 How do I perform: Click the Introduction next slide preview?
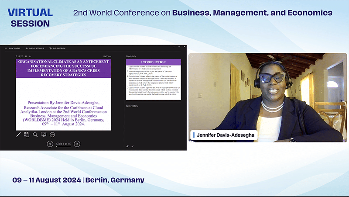click(153, 79)
